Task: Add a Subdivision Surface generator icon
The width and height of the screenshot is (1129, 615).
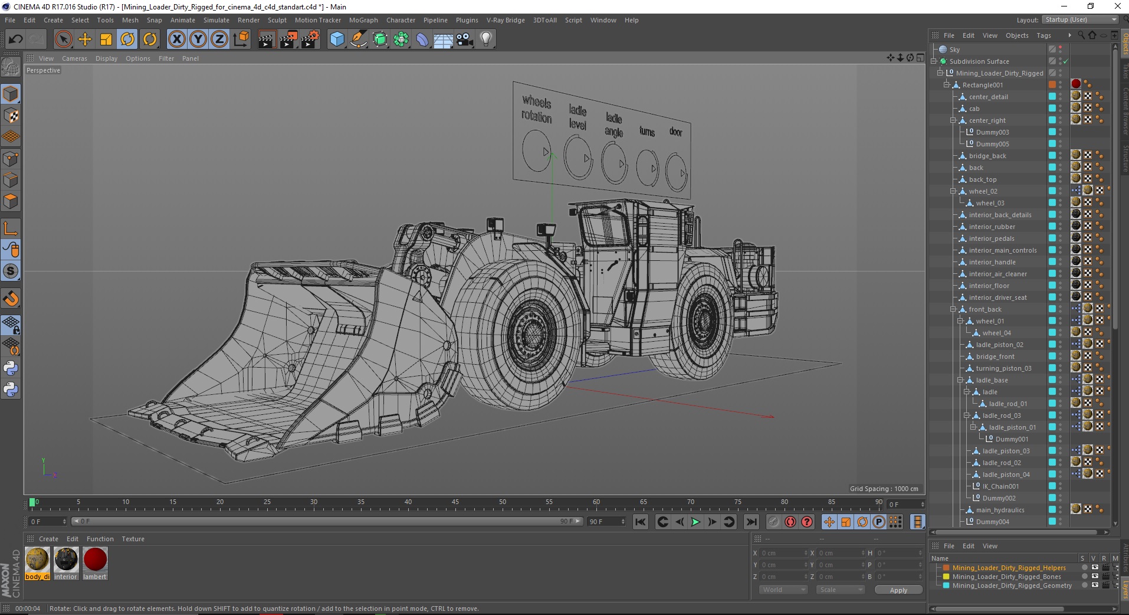Action: (380, 40)
